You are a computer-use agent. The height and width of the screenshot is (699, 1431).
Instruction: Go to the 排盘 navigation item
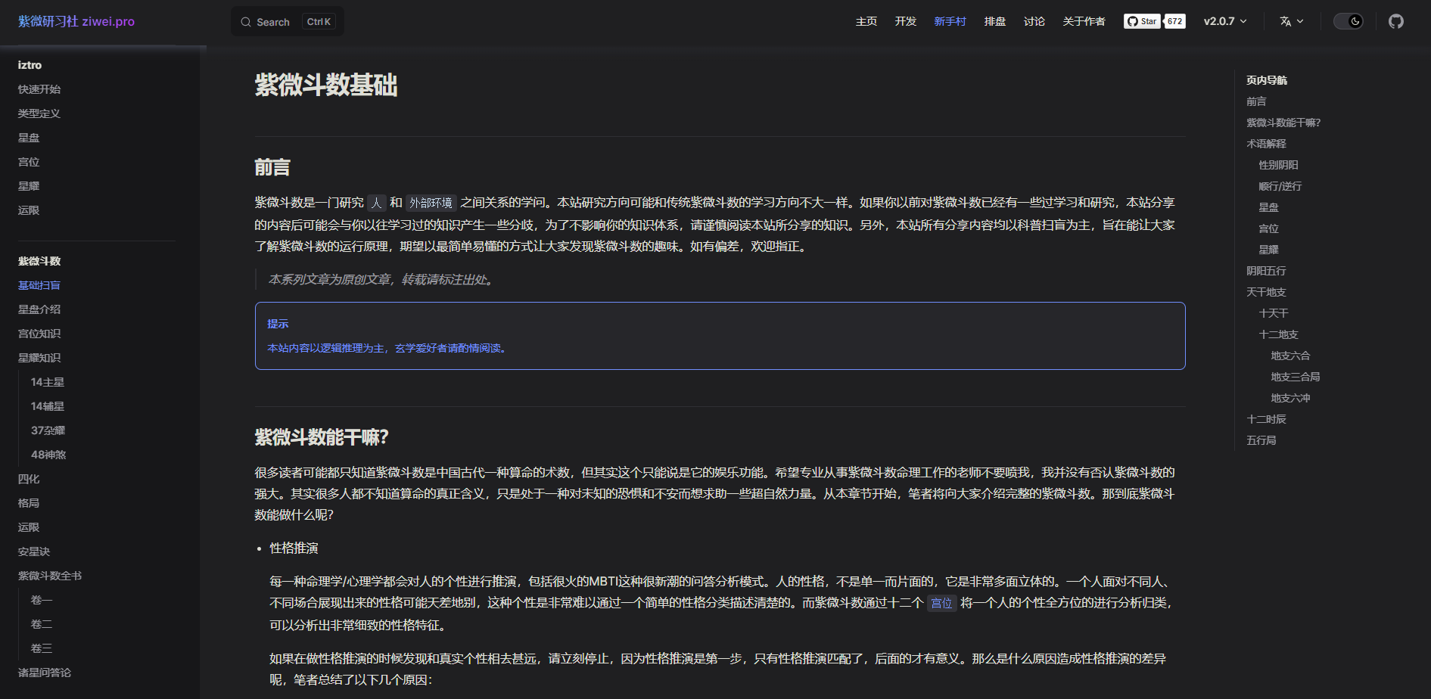[994, 21]
